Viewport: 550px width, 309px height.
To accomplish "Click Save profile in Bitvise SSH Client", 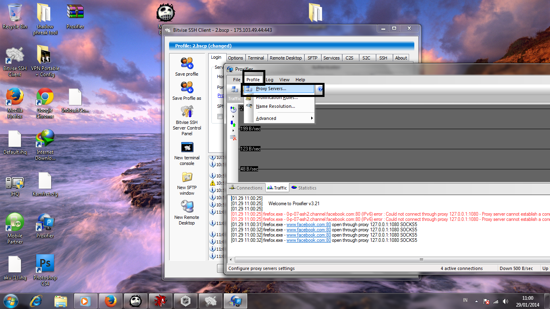I will click(x=187, y=66).
